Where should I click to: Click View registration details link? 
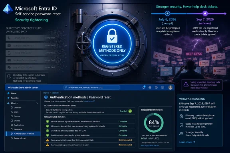pyautogui.click(x=150, y=145)
